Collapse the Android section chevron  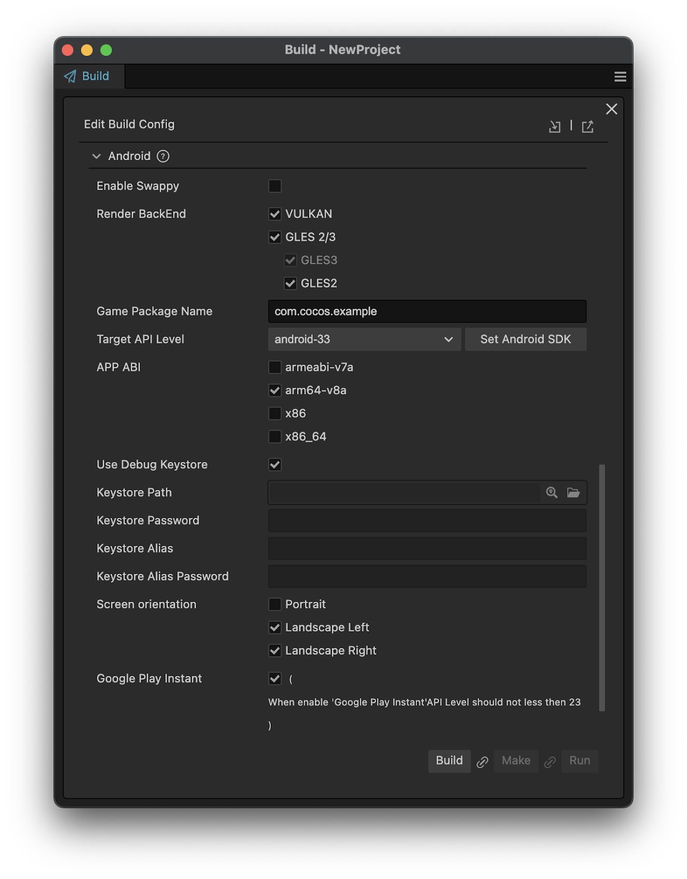(96, 156)
